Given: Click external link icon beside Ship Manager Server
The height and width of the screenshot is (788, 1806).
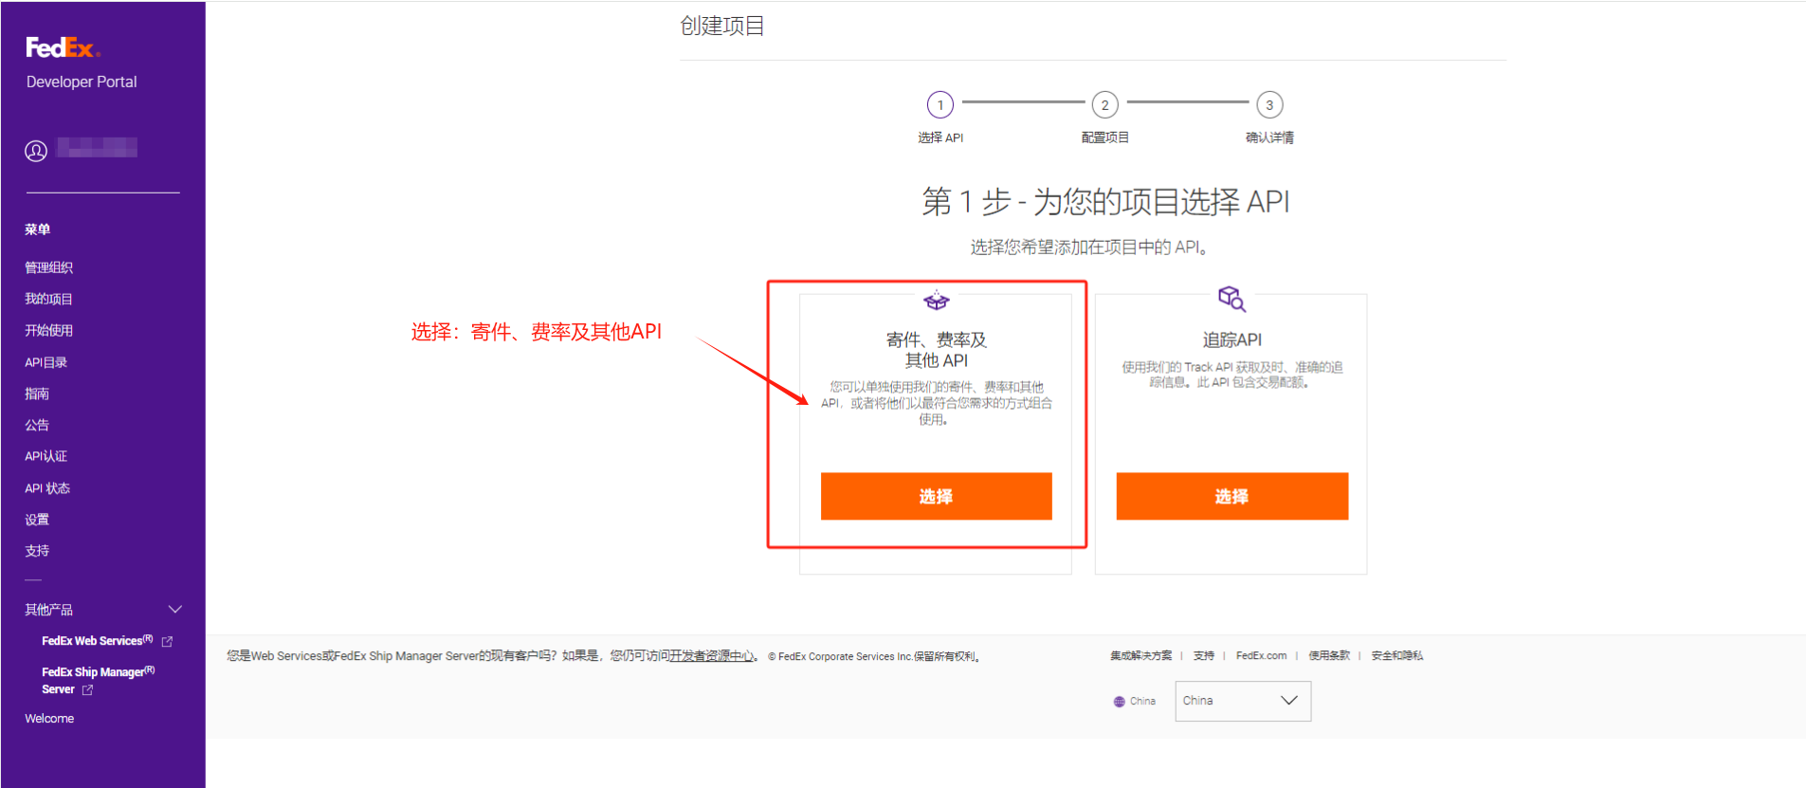Looking at the screenshot, I should coord(88,690).
